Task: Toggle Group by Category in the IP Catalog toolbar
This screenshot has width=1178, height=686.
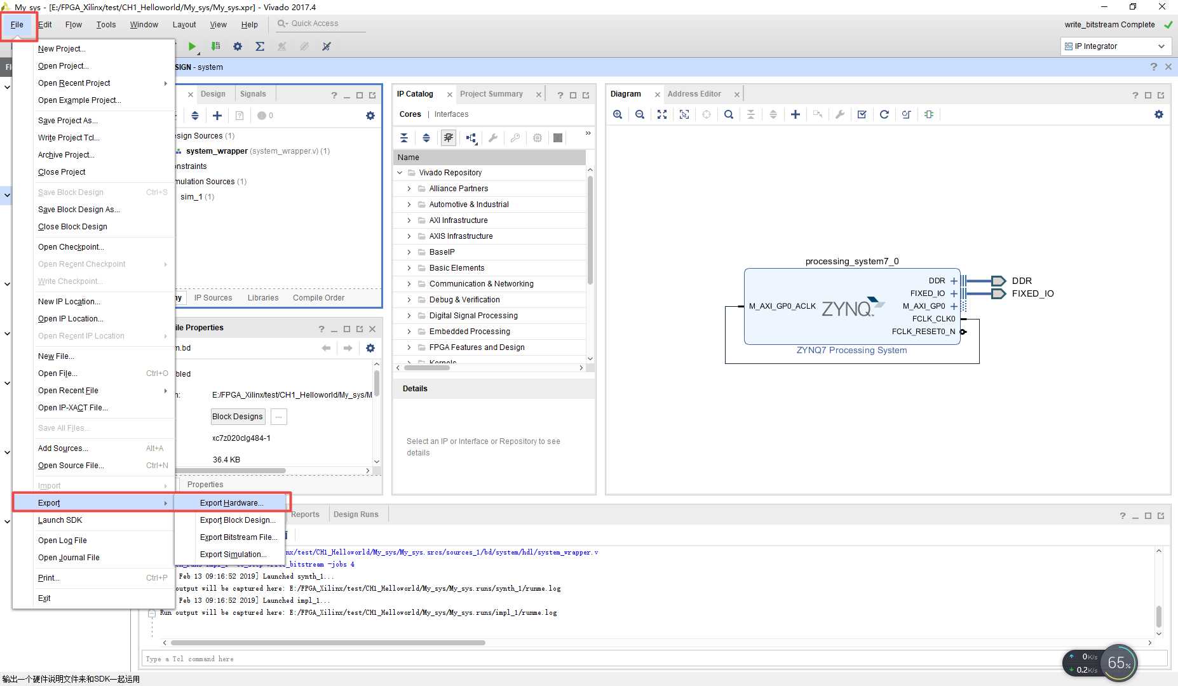Action: point(471,138)
